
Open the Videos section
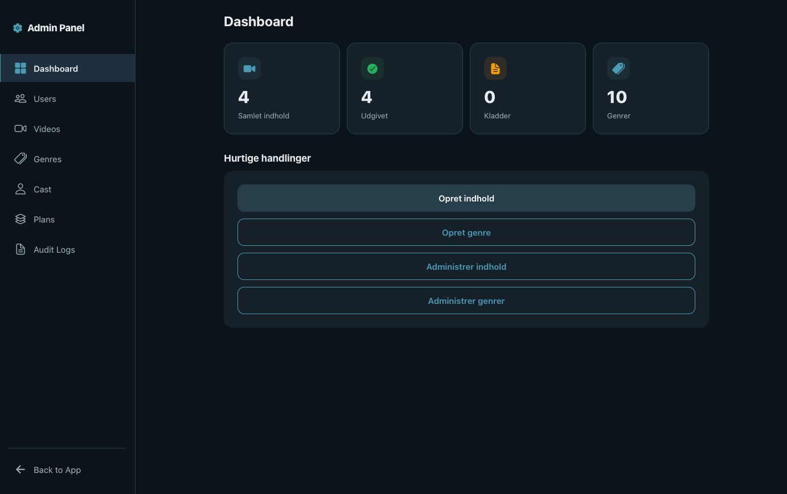68,129
